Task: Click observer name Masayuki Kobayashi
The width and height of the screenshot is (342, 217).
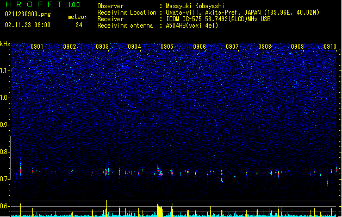Action: click(x=195, y=6)
